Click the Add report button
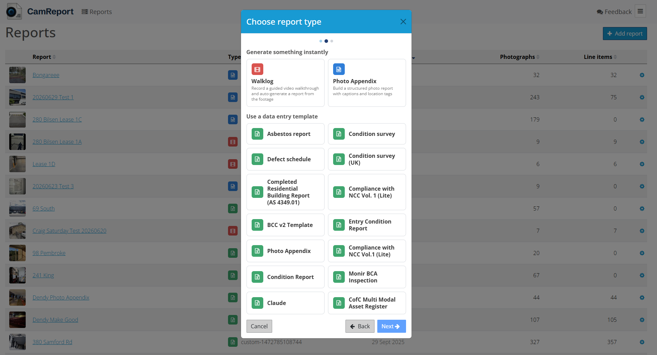This screenshot has height=355, width=657. 624,34
